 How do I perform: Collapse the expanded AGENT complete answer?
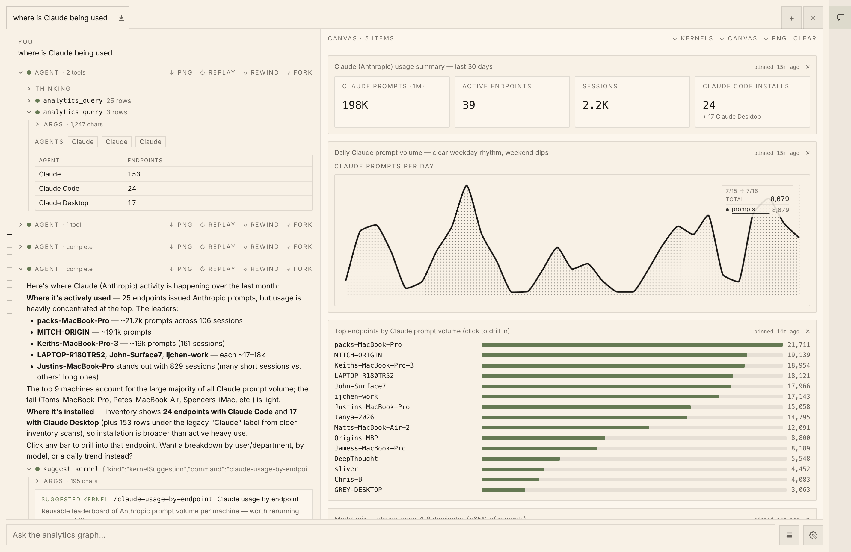21,269
